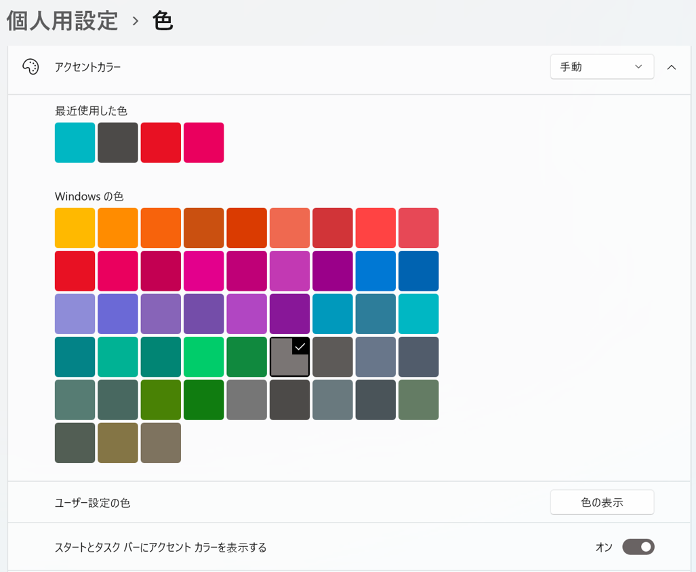Screen dimensions: 696x572
Task: Choose the olive swatch in the last row
Action: pos(117,443)
